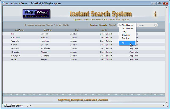Clear the search with the X button
170x109 pixels.
(156, 25)
